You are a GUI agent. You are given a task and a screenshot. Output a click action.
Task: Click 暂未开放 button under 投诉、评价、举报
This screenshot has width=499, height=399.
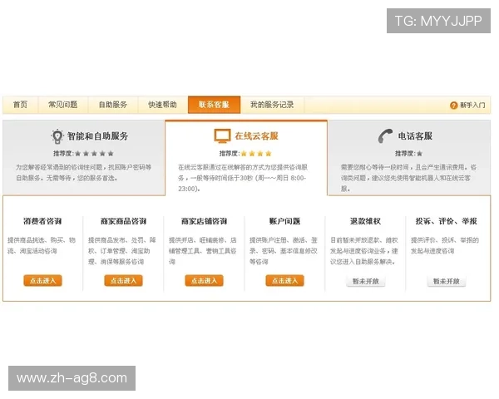(x=446, y=281)
